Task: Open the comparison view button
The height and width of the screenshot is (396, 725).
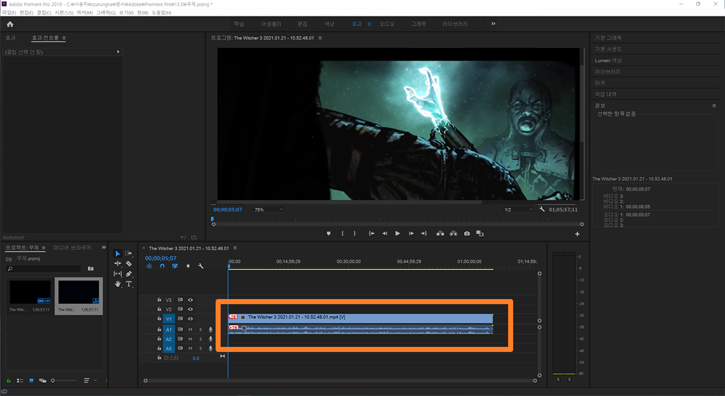Action: click(480, 234)
